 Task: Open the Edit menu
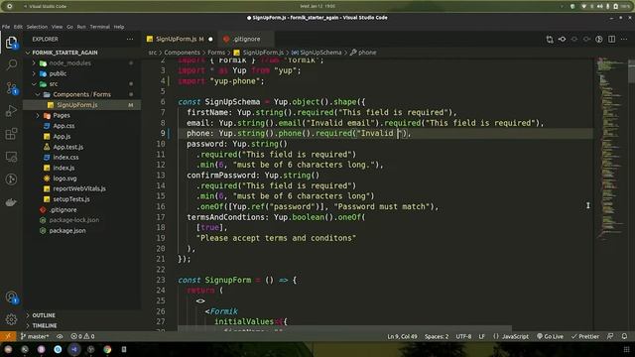click(18, 27)
